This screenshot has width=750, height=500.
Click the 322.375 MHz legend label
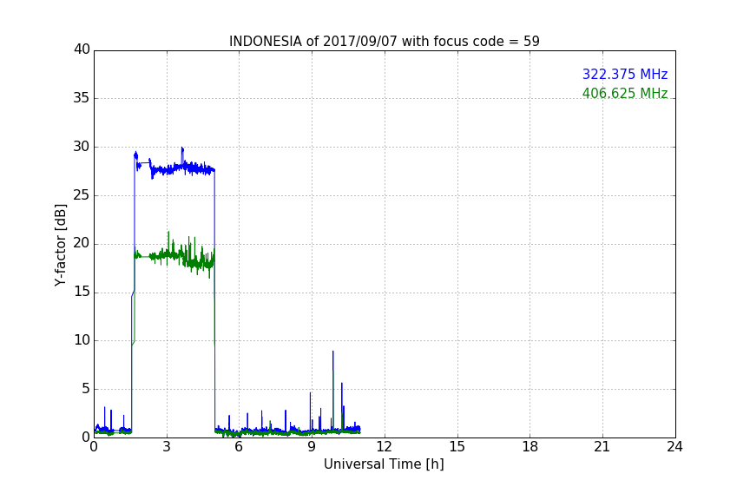point(625,74)
